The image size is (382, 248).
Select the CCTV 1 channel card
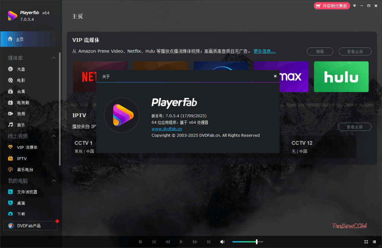84,147
